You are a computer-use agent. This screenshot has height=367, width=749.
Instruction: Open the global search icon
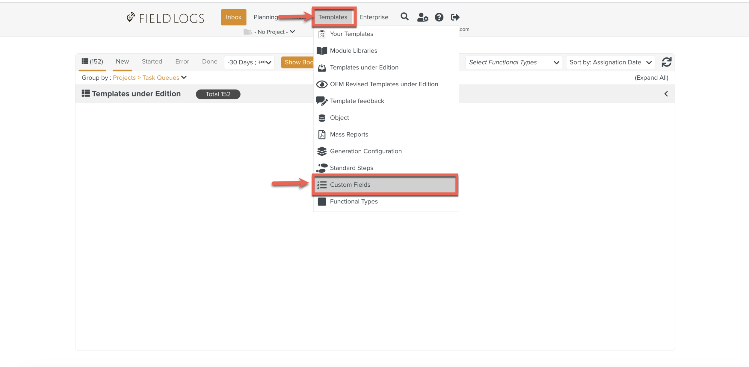(404, 17)
